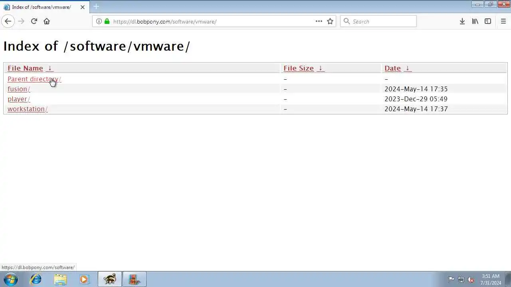Click the green secure connection padlock
511x287 pixels.
[x=107, y=21]
